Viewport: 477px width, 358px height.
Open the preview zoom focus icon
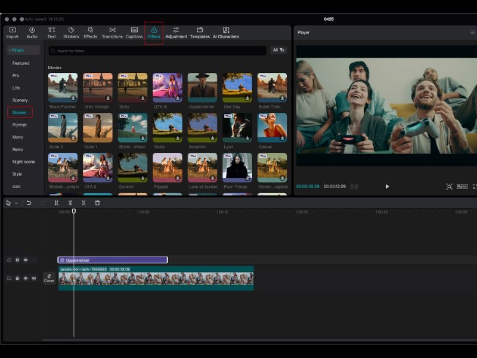(x=449, y=186)
